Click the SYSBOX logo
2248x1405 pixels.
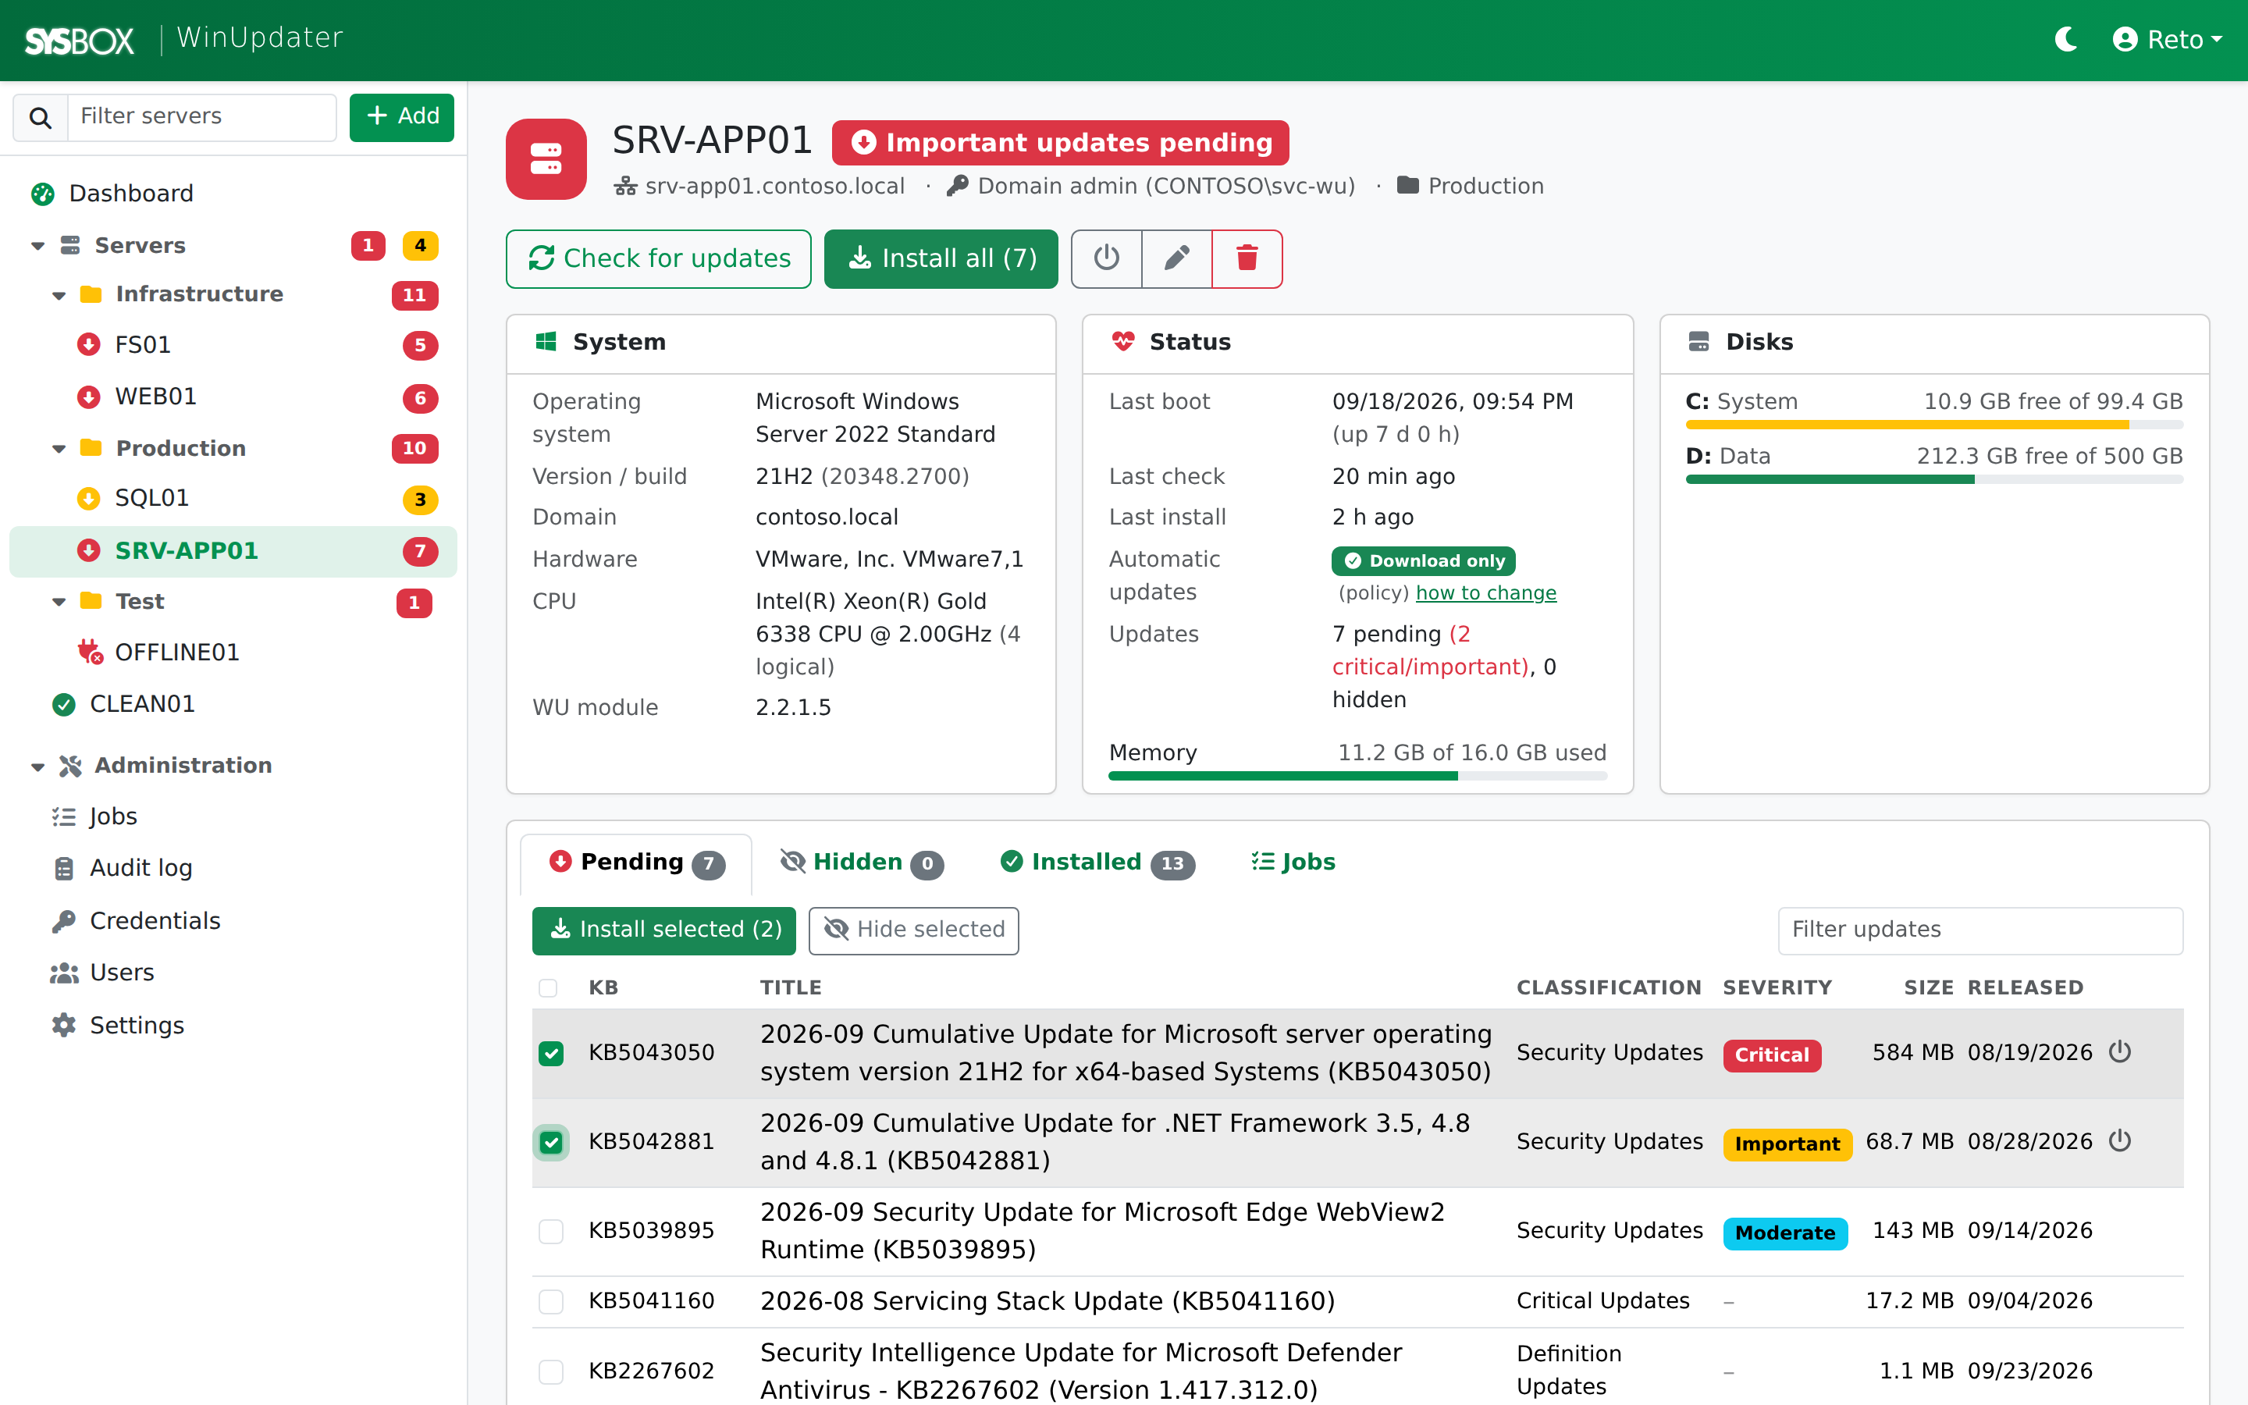pos(80,40)
